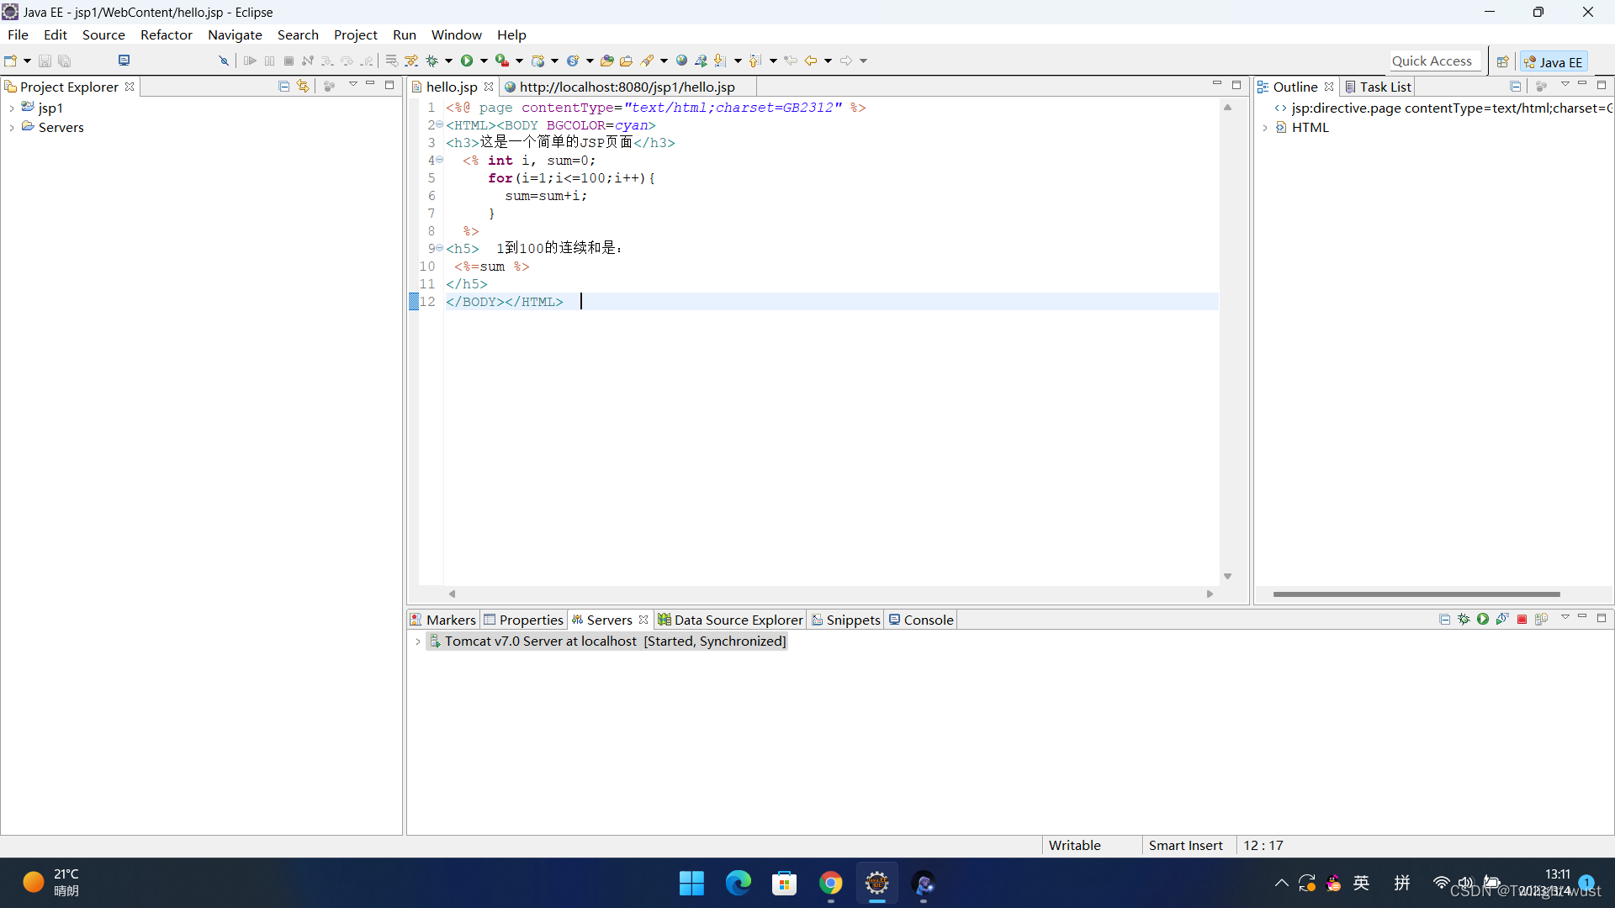Screen dimensions: 1615x908
Task: Click the Outline horizontal scrollbar
Action: (1416, 594)
